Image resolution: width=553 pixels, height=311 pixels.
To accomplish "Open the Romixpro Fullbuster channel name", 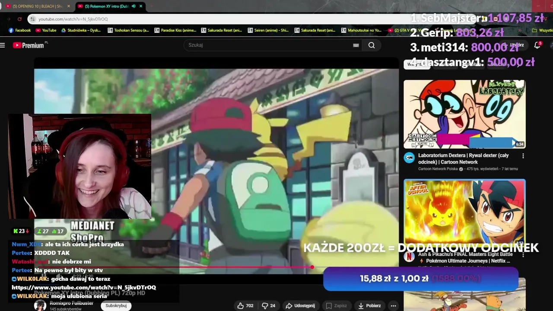I will tap(71, 303).
